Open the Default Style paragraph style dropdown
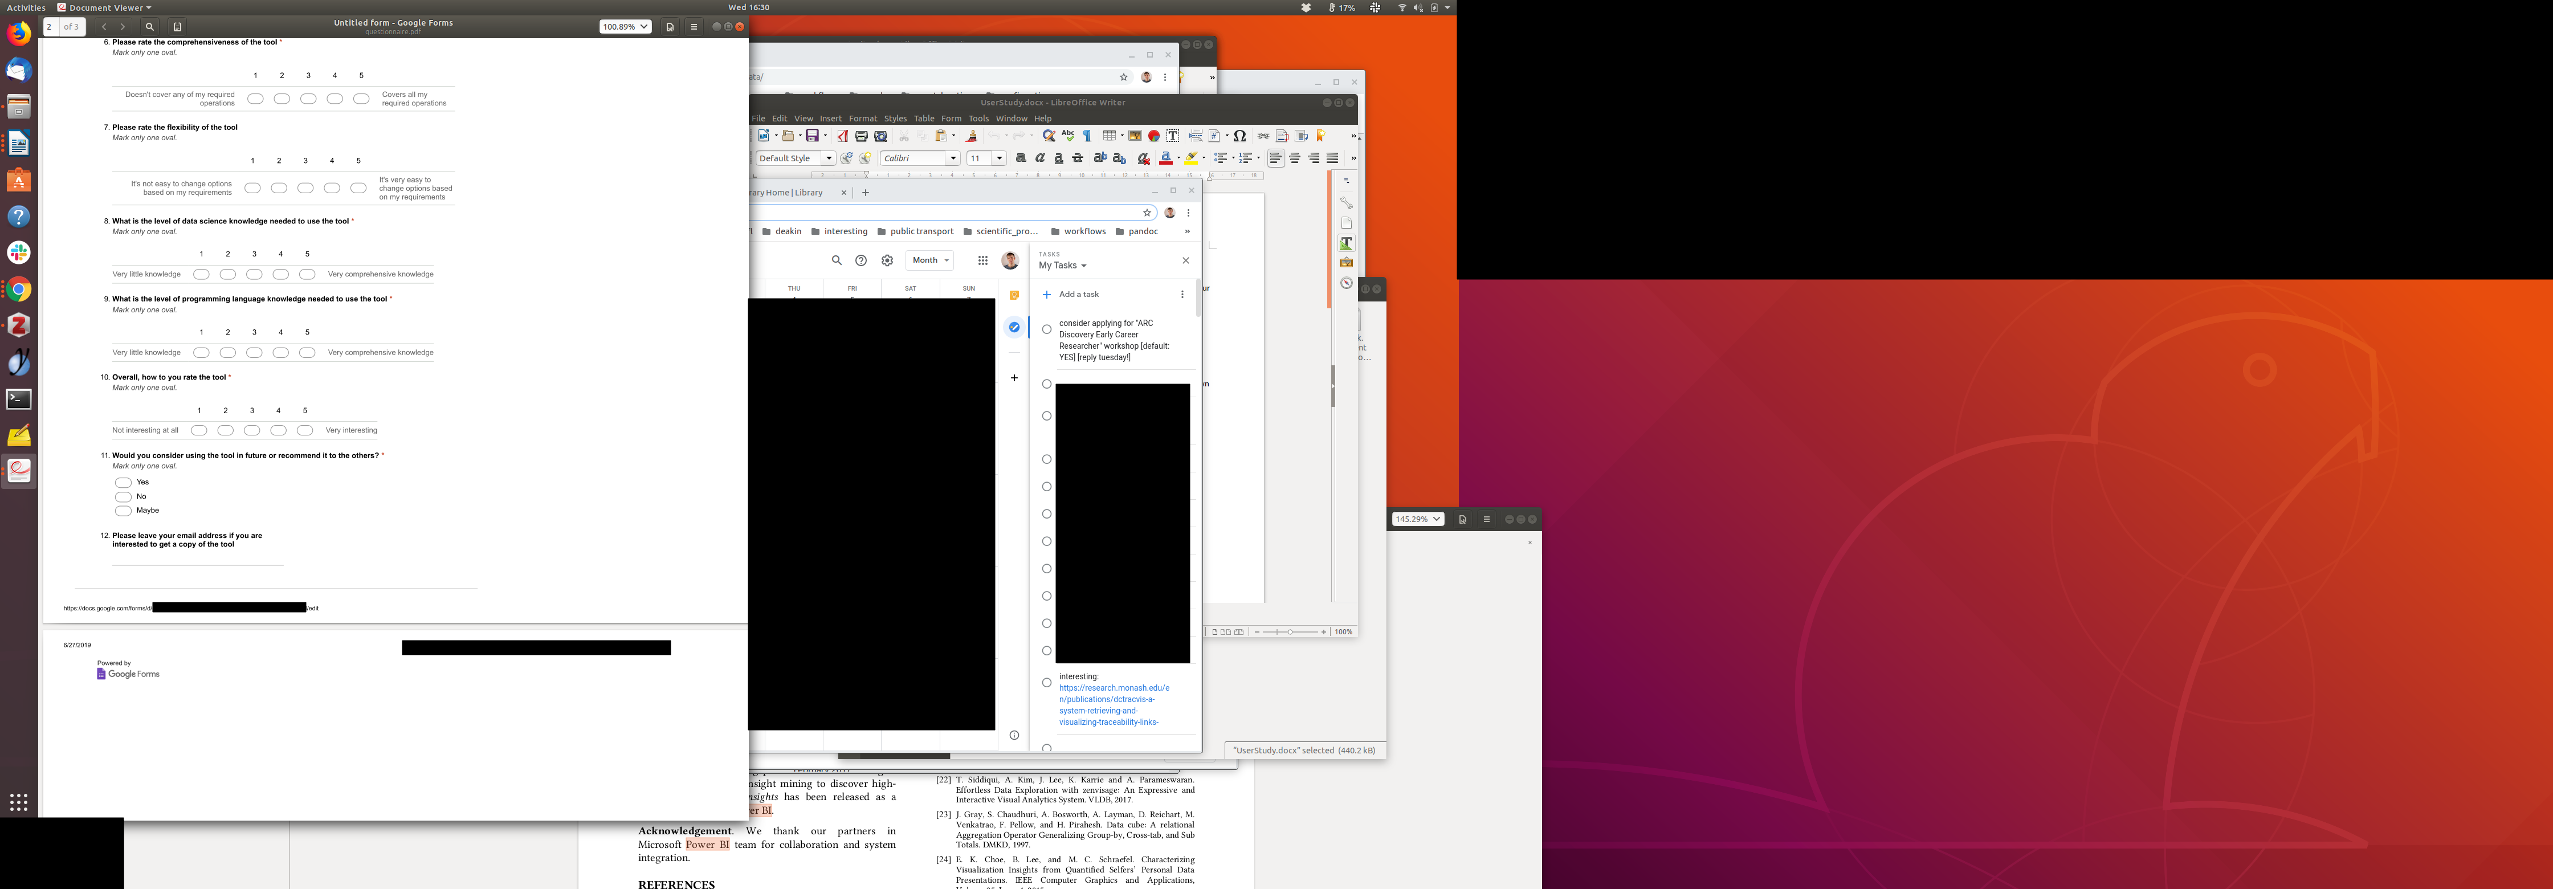This screenshot has height=889, width=2553. pyautogui.click(x=829, y=158)
